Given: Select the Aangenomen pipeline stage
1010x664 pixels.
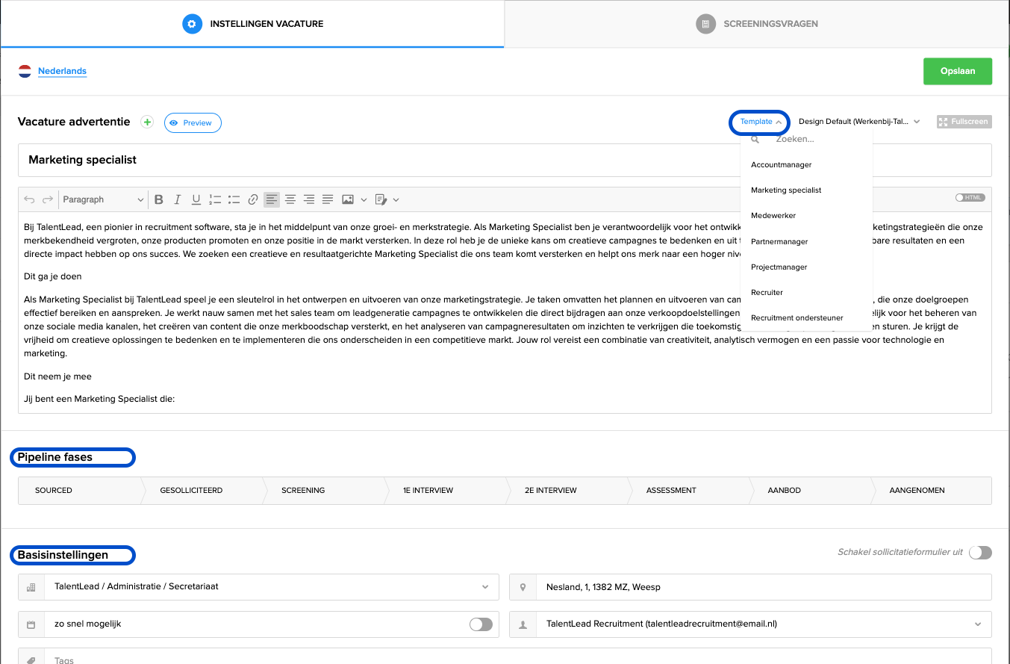Looking at the screenshot, I should [x=932, y=491].
